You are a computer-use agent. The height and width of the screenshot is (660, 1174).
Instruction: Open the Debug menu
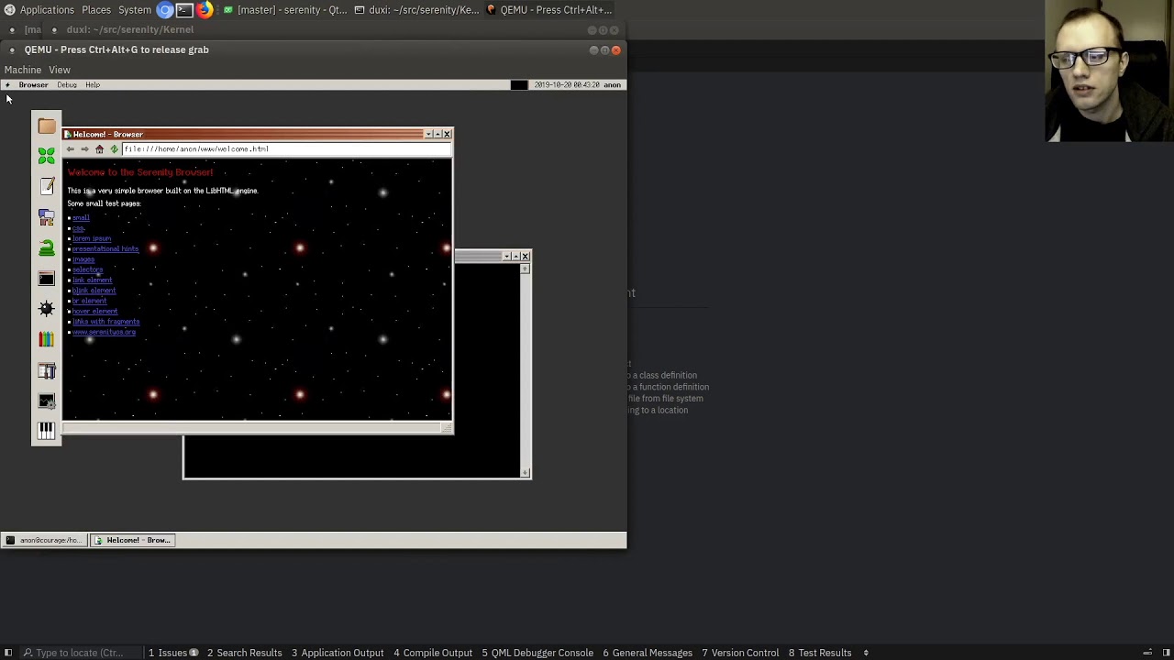(67, 84)
